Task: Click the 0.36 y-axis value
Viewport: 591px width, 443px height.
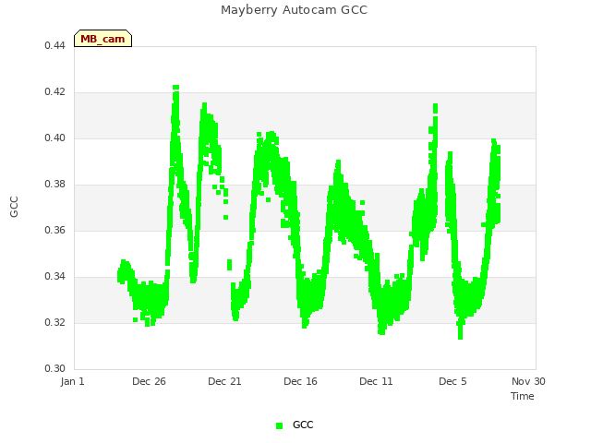Action: pyautogui.click(x=54, y=230)
